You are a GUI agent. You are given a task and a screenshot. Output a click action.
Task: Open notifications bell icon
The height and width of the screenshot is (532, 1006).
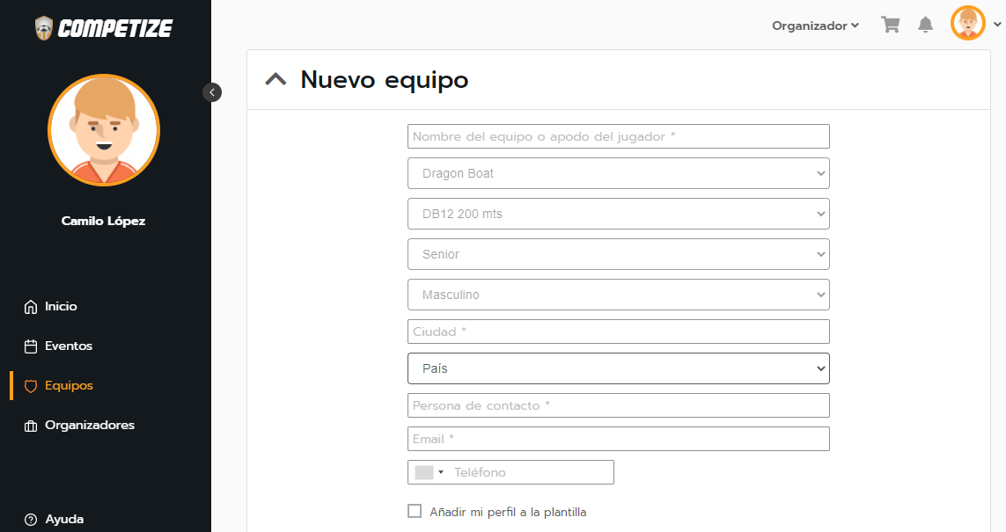(925, 26)
